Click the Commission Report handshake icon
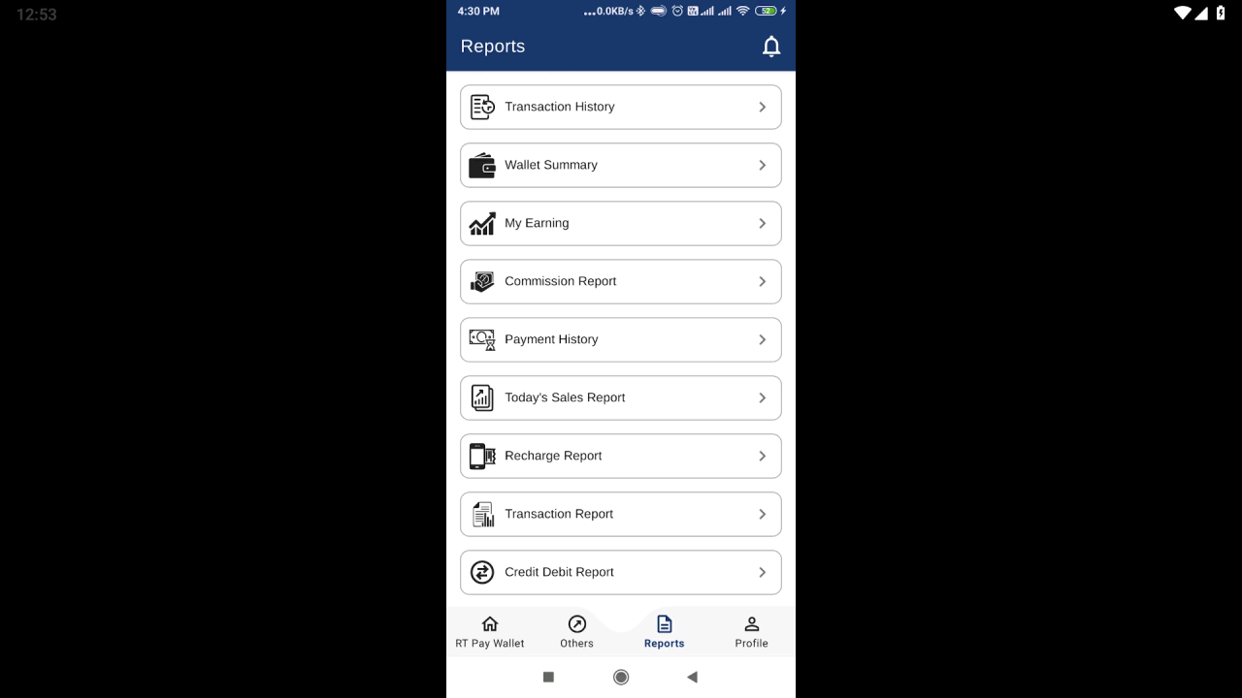 [x=482, y=281]
